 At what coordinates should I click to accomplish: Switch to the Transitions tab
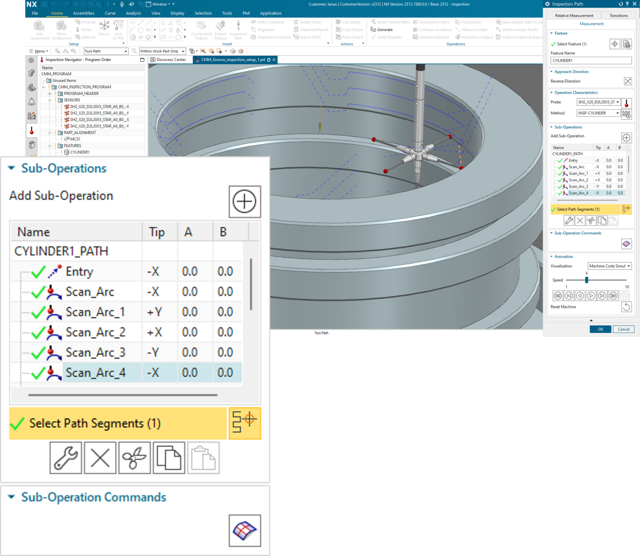click(618, 15)
